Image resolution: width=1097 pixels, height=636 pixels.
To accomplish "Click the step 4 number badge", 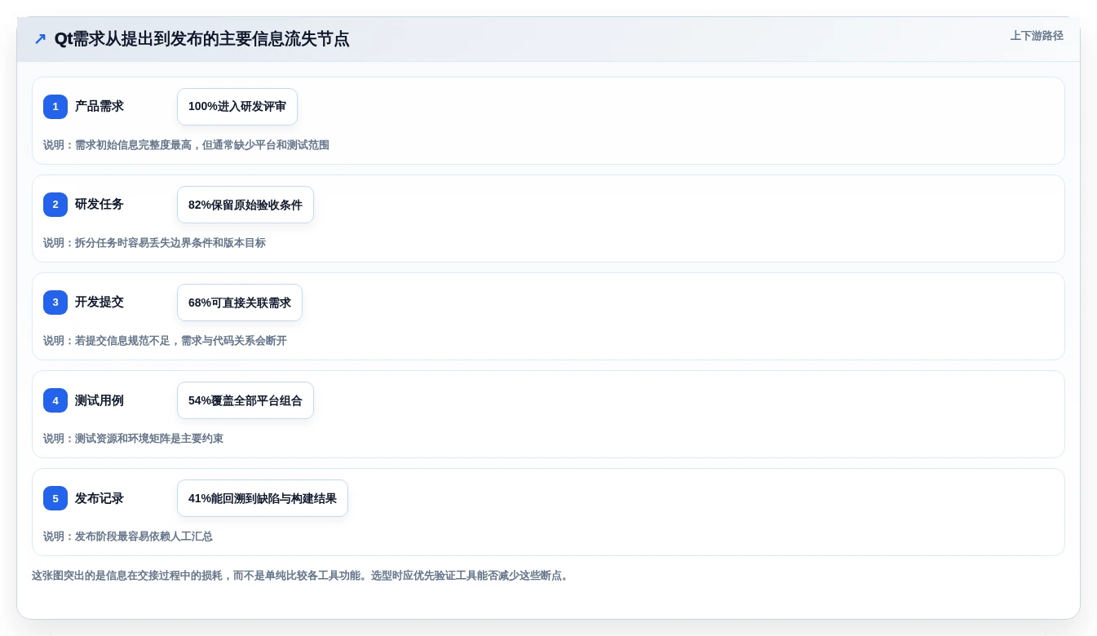I will [55, 400].
